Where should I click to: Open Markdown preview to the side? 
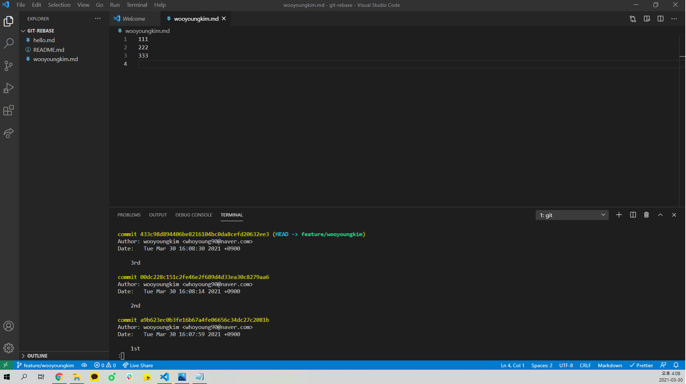point(647,19)
